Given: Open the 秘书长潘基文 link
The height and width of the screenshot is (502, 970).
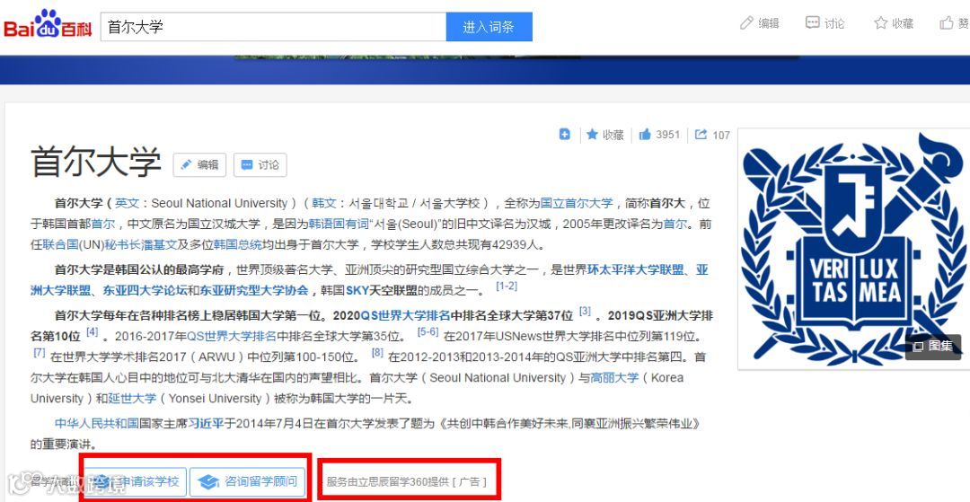Looking at the screenshot, I should point(141,244).
